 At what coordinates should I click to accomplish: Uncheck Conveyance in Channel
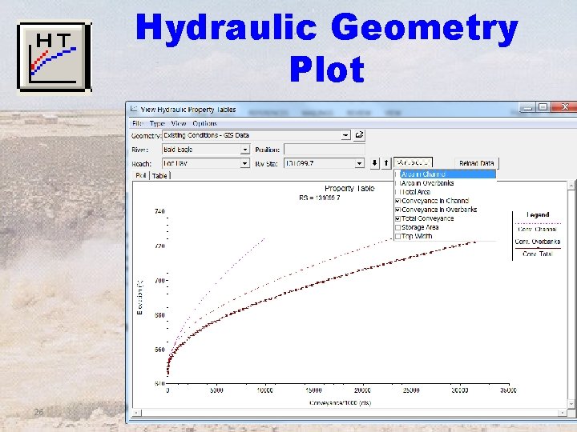pos(397,201)
